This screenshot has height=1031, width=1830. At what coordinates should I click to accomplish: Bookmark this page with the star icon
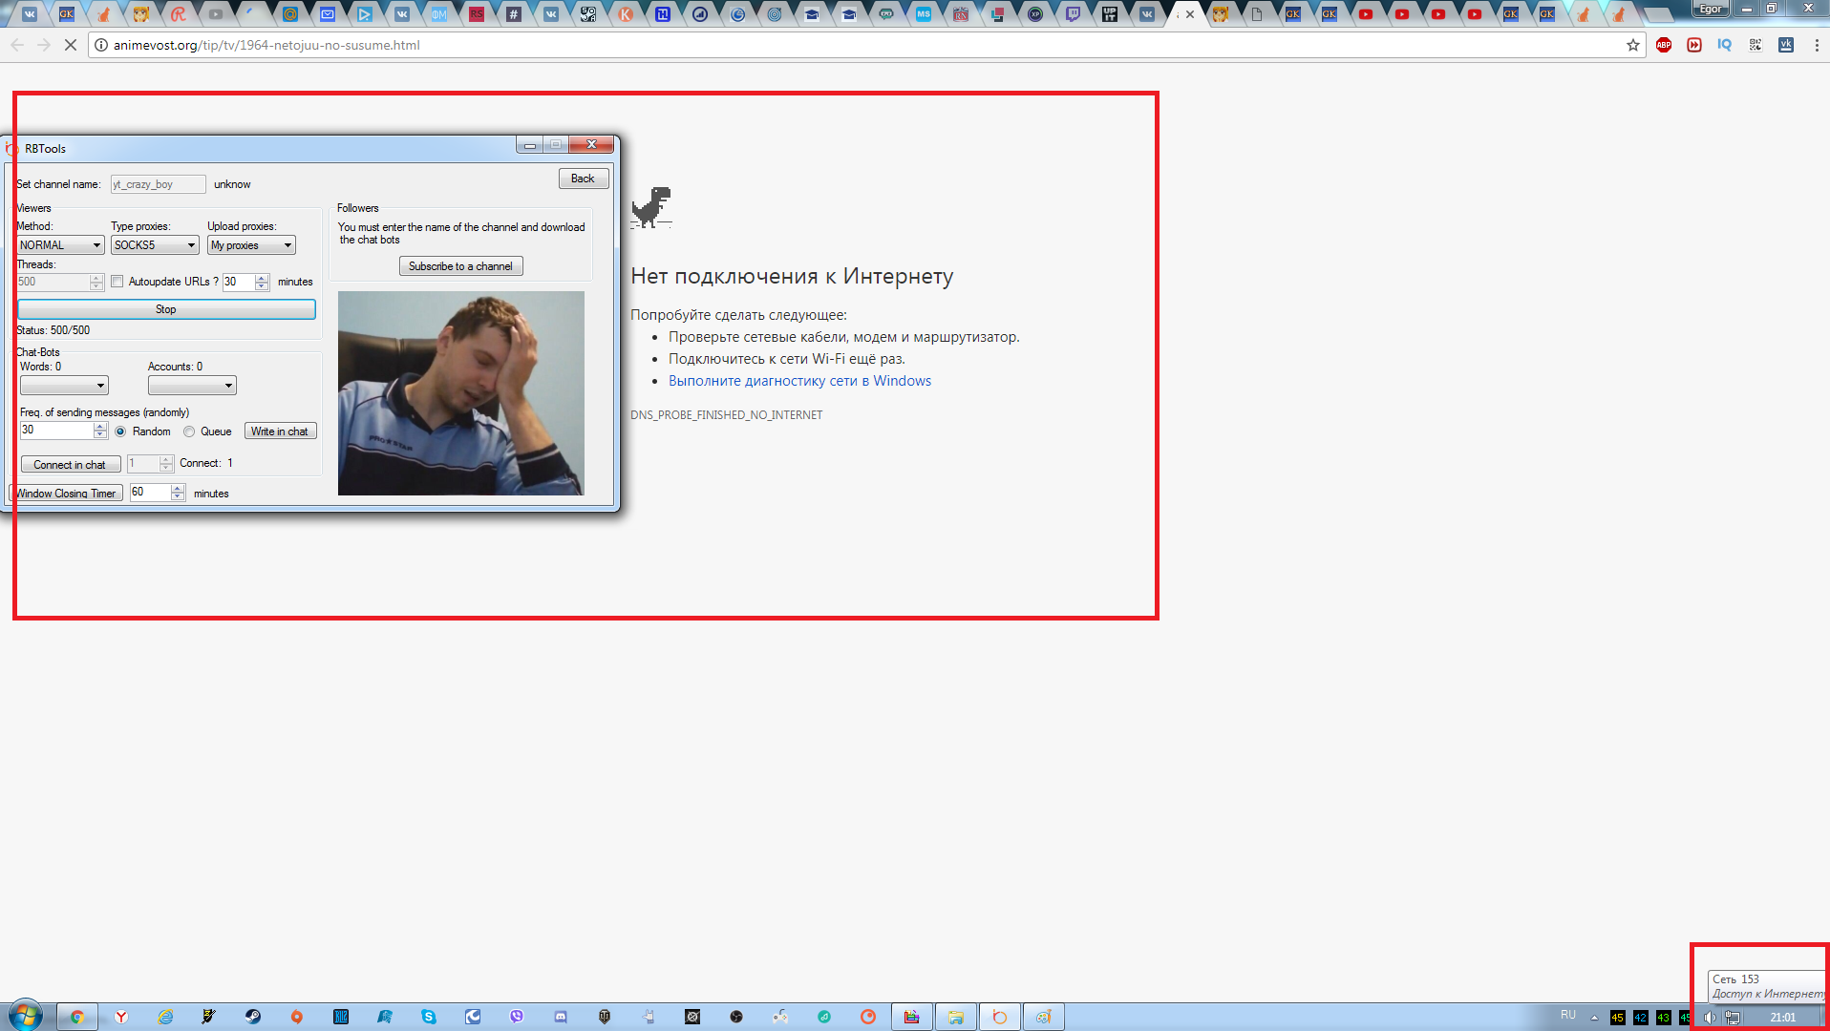[1633, 45]
